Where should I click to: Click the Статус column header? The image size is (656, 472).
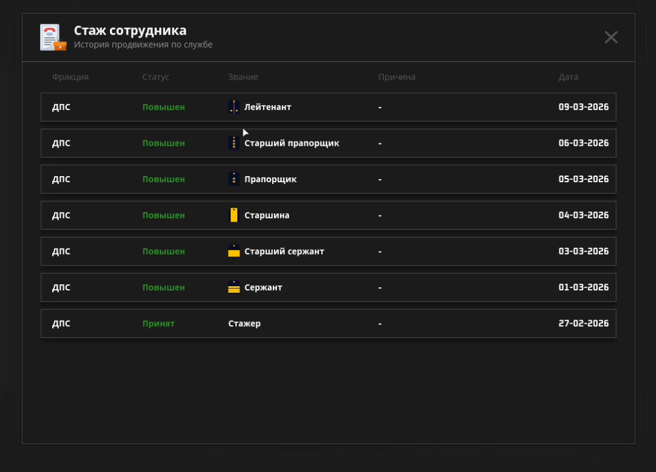[x=155, y=77]
